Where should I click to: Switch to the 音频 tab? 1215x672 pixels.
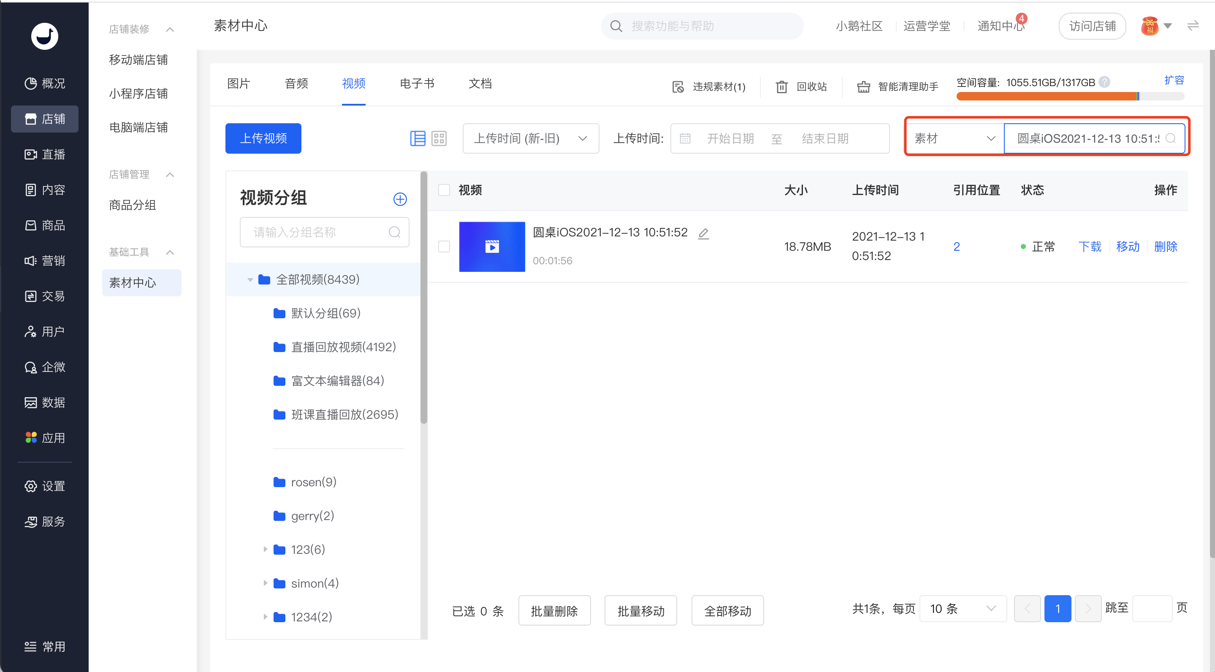[x=296, y=84]
